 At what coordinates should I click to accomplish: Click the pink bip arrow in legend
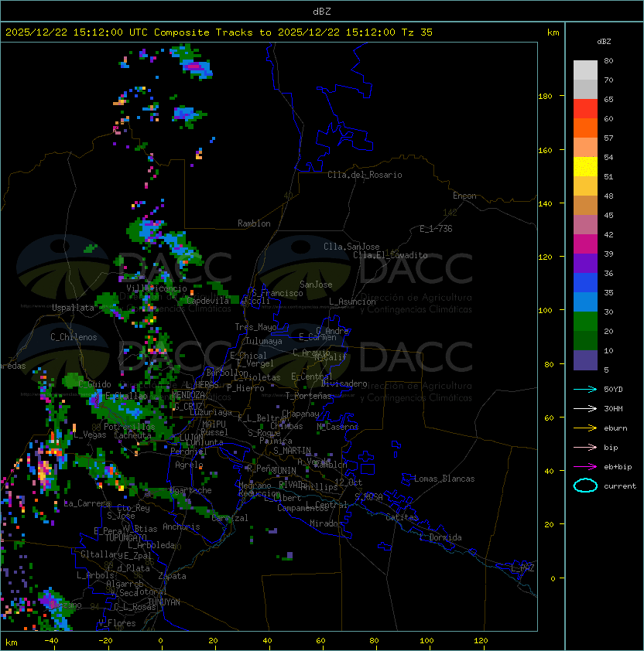585,447
